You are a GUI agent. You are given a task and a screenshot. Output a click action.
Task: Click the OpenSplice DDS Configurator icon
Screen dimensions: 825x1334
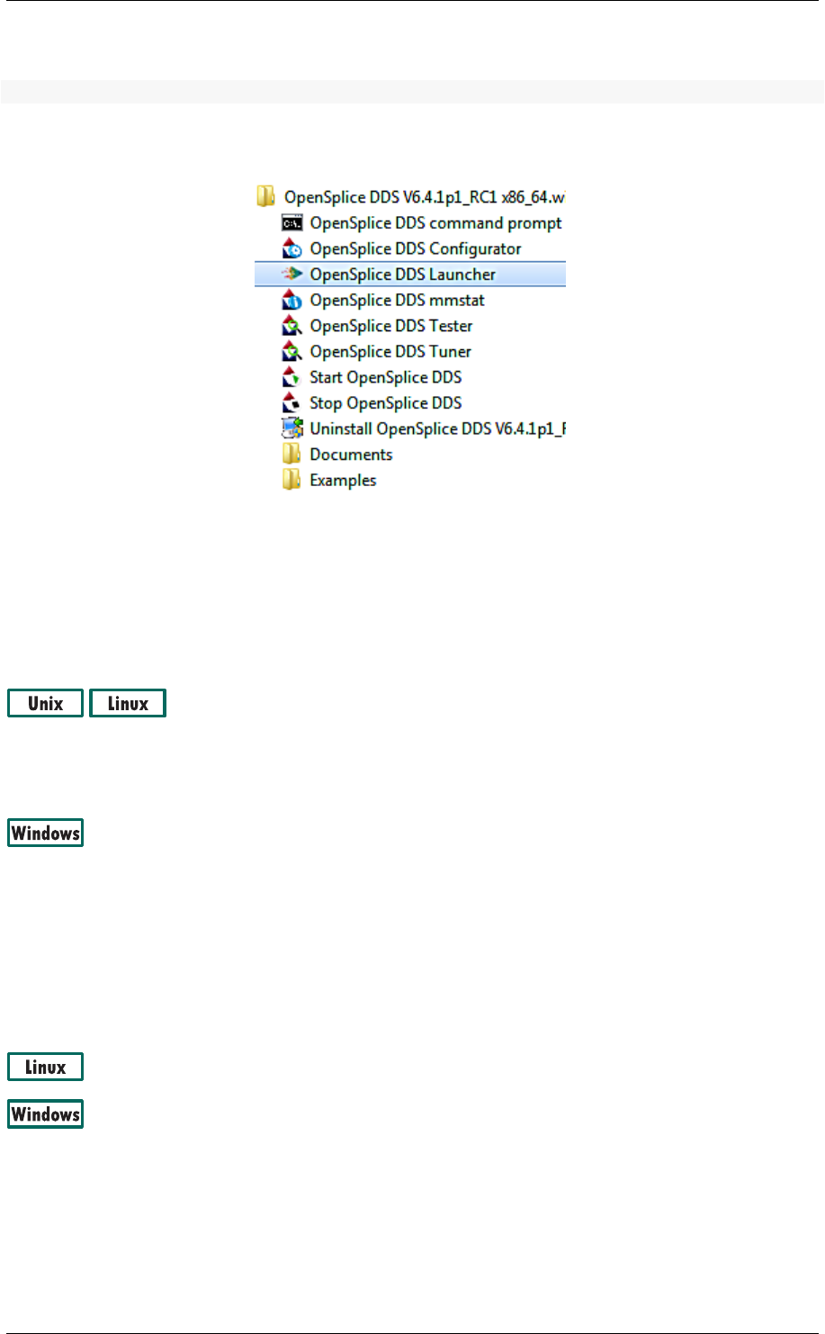tap(291, 248)
